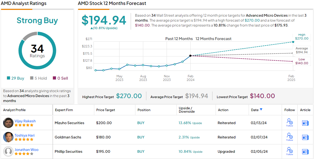
Task: Follow analyst Jonathan Woo
Action: (x=290, y=151)
